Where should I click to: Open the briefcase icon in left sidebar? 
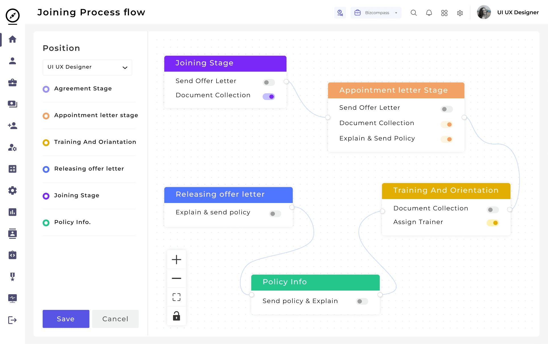tap(12, 82)
